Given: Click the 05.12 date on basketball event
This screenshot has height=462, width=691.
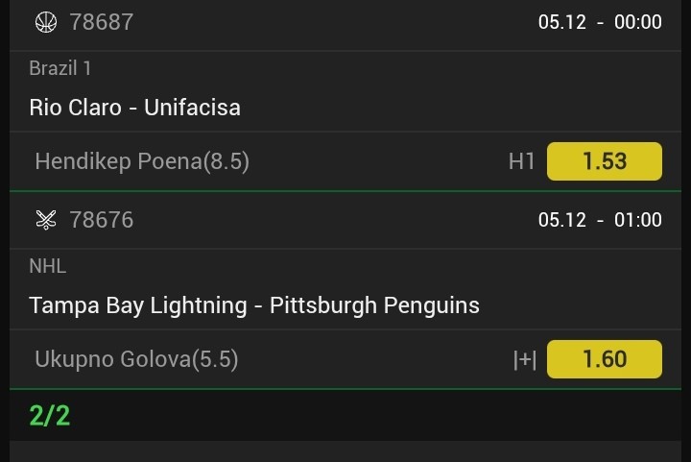Looking at the screenshot, I should pos(562,22).
